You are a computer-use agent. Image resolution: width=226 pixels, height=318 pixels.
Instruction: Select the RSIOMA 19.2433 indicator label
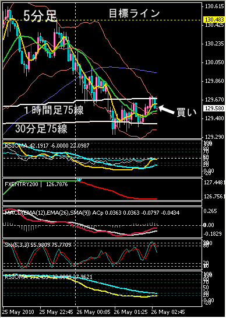pyautogui.click(x=48, y=277)
